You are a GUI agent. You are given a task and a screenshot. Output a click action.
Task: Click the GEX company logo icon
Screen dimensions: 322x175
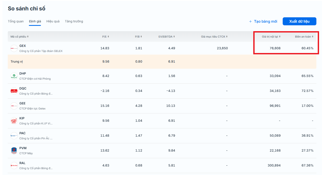coord(14,48)
